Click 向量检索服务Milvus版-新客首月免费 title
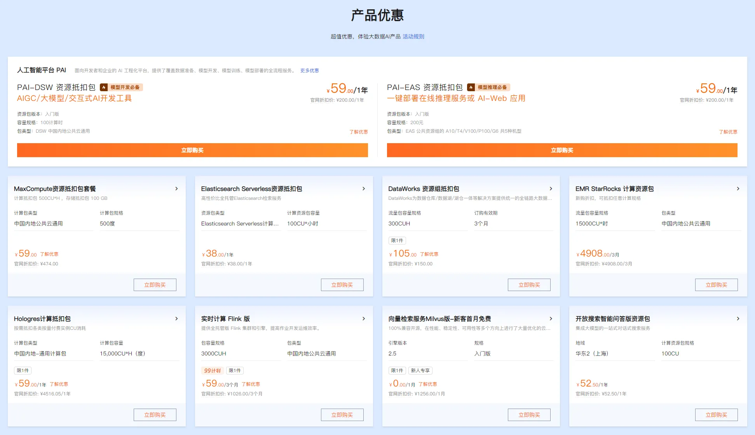 coord(439,319)
